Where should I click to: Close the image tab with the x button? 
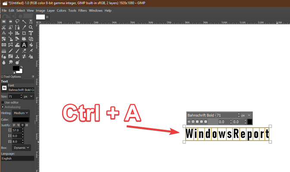click(47, 17)
